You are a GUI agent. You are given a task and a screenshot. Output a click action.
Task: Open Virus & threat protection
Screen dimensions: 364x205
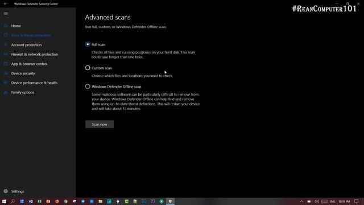pyautogui.click(x=31, y=35)
